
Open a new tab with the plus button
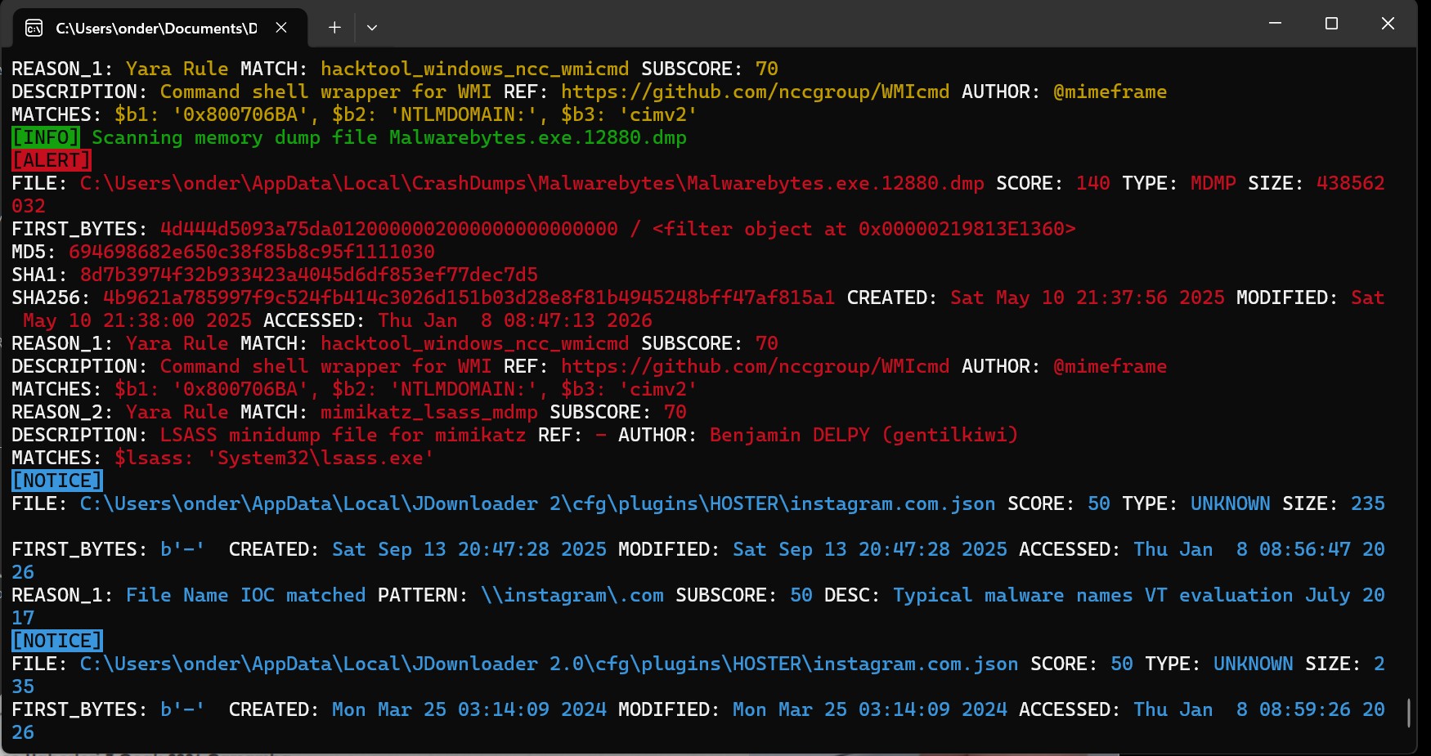click(334, 28)
